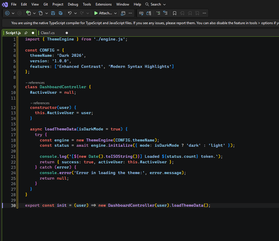Open the Project menu
Image resolution: width=279 pixels, height=241 pixels.
58,4
